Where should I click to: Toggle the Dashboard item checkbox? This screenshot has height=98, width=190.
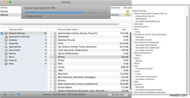[51, 37]
